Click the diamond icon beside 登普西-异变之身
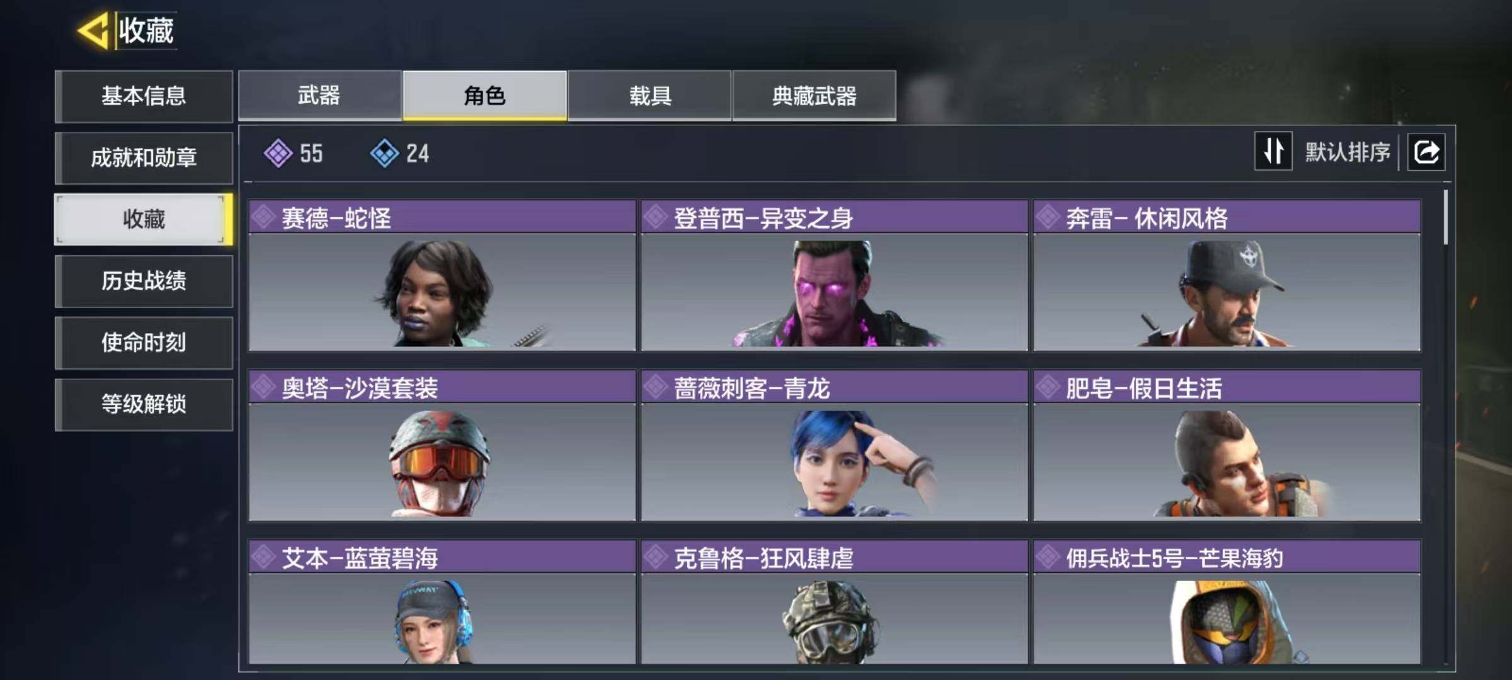 point(656,217)
